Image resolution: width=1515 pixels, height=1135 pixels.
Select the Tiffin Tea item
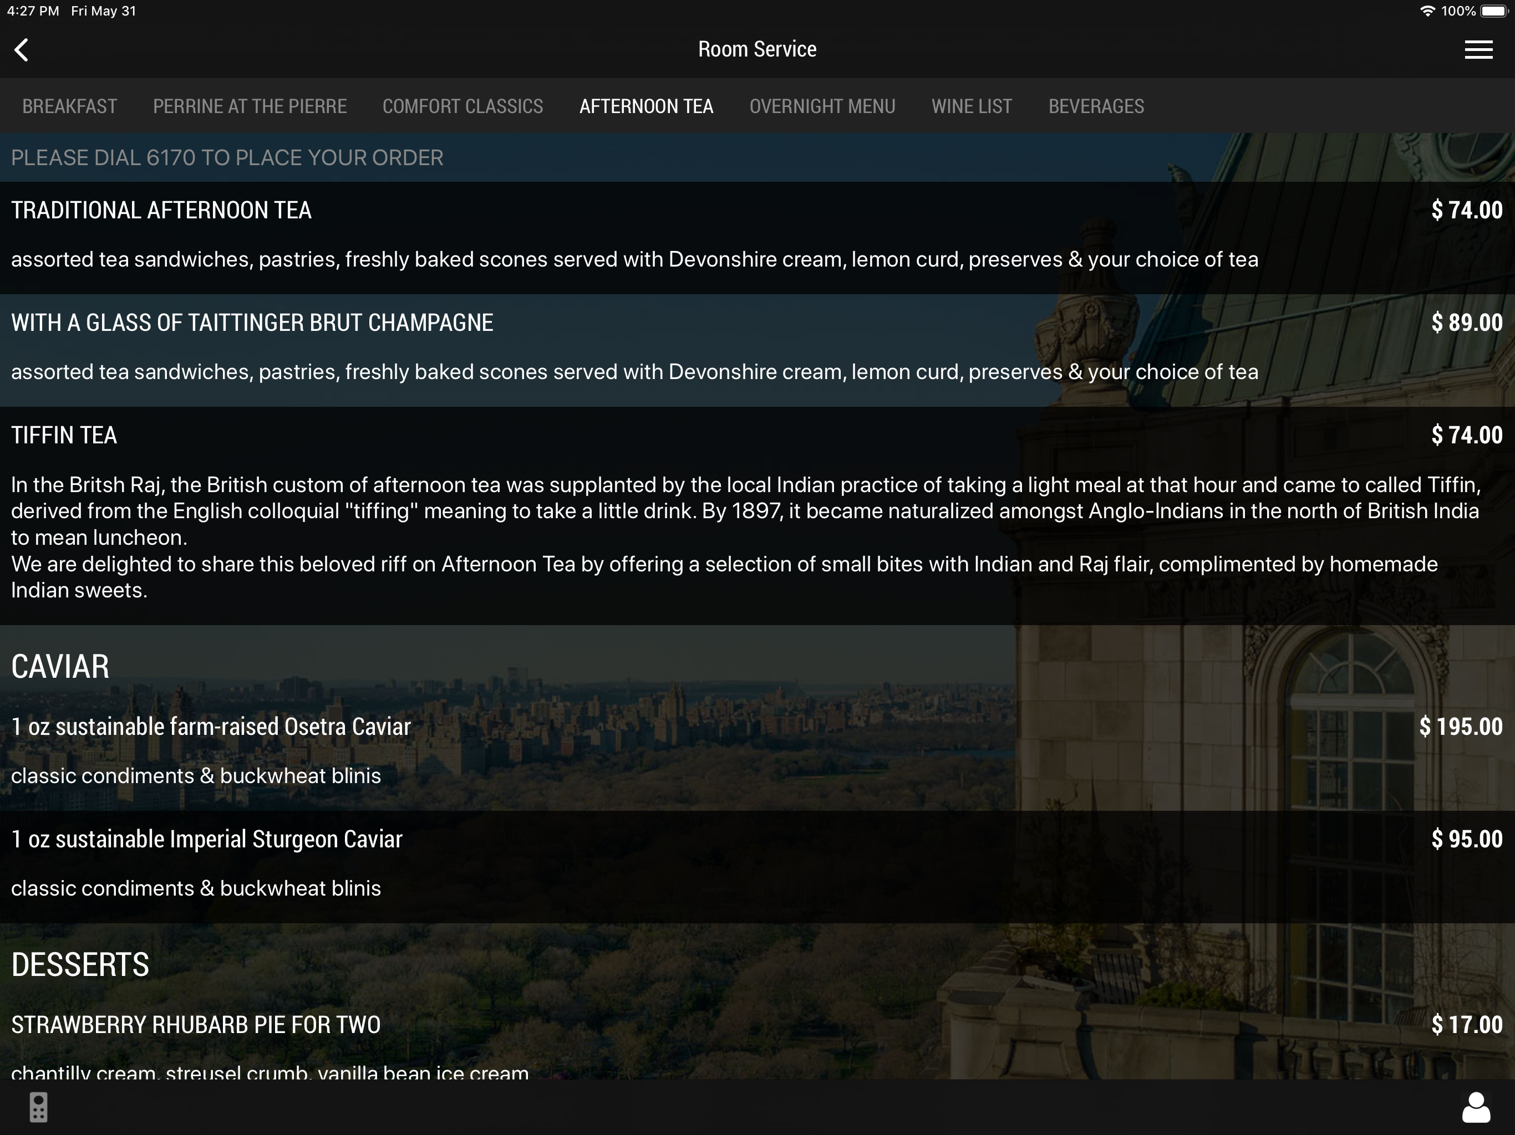[x=757, y=515]
